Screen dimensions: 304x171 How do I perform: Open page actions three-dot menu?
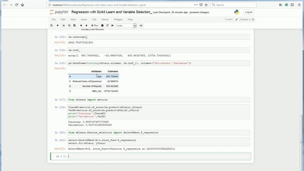pyautogui.click(x=196, y=5)
